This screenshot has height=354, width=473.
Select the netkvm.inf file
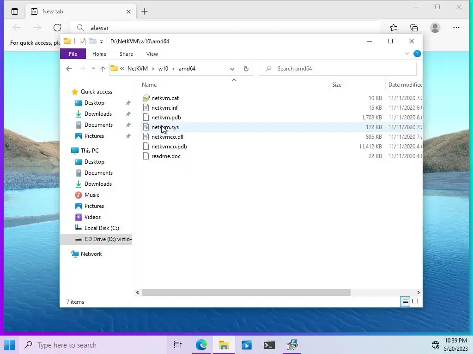tap(165, 107)
